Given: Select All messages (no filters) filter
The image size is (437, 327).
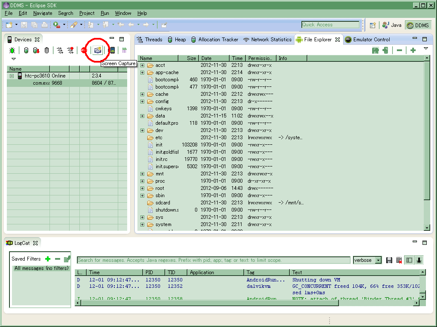Looking at the screenshot, I should pyautogui.click(x=41, y=268).
